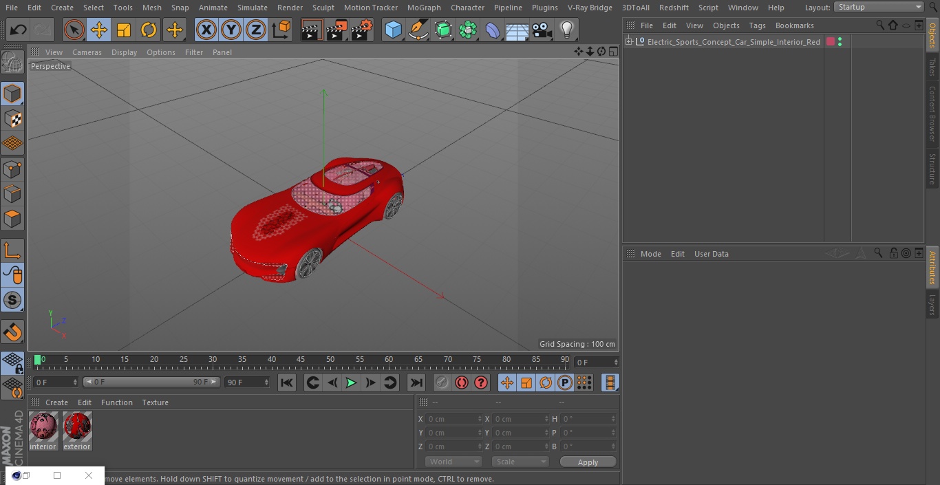
Task: Add a Light object
Action: (566, 30)
